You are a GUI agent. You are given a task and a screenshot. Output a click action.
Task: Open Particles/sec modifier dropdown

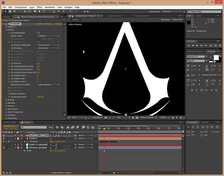(x=49, y=85)
